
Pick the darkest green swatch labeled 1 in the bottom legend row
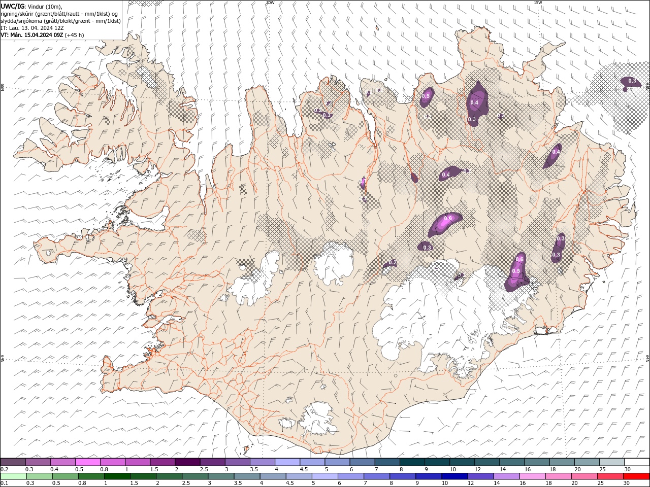[117, 476]
